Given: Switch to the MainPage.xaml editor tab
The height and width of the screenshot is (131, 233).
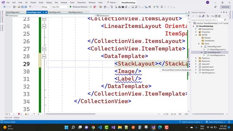Looking at the screenshot, I should coord(55,12).
